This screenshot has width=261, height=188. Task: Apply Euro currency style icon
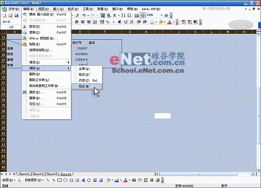(x=119, y=22)
